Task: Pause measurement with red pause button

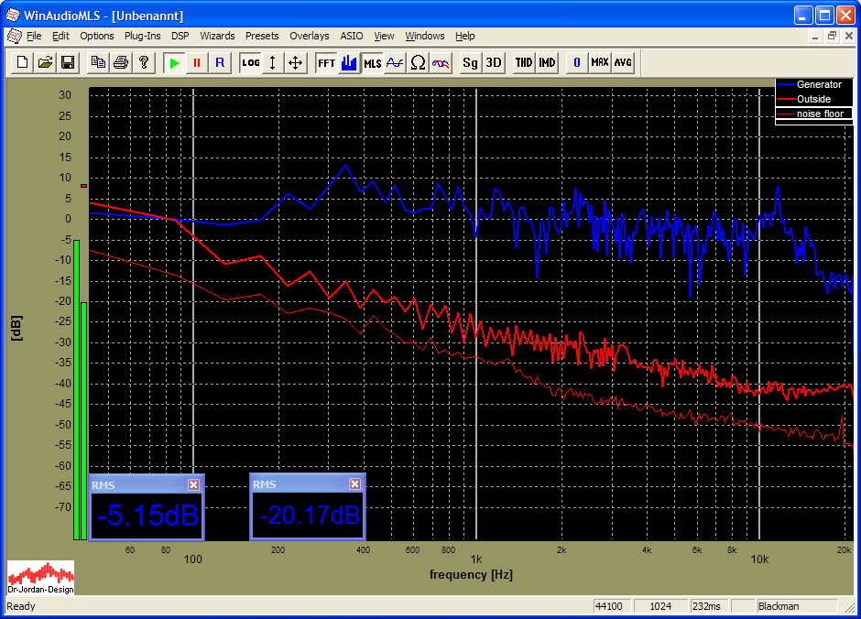Action: pos(196,62)
